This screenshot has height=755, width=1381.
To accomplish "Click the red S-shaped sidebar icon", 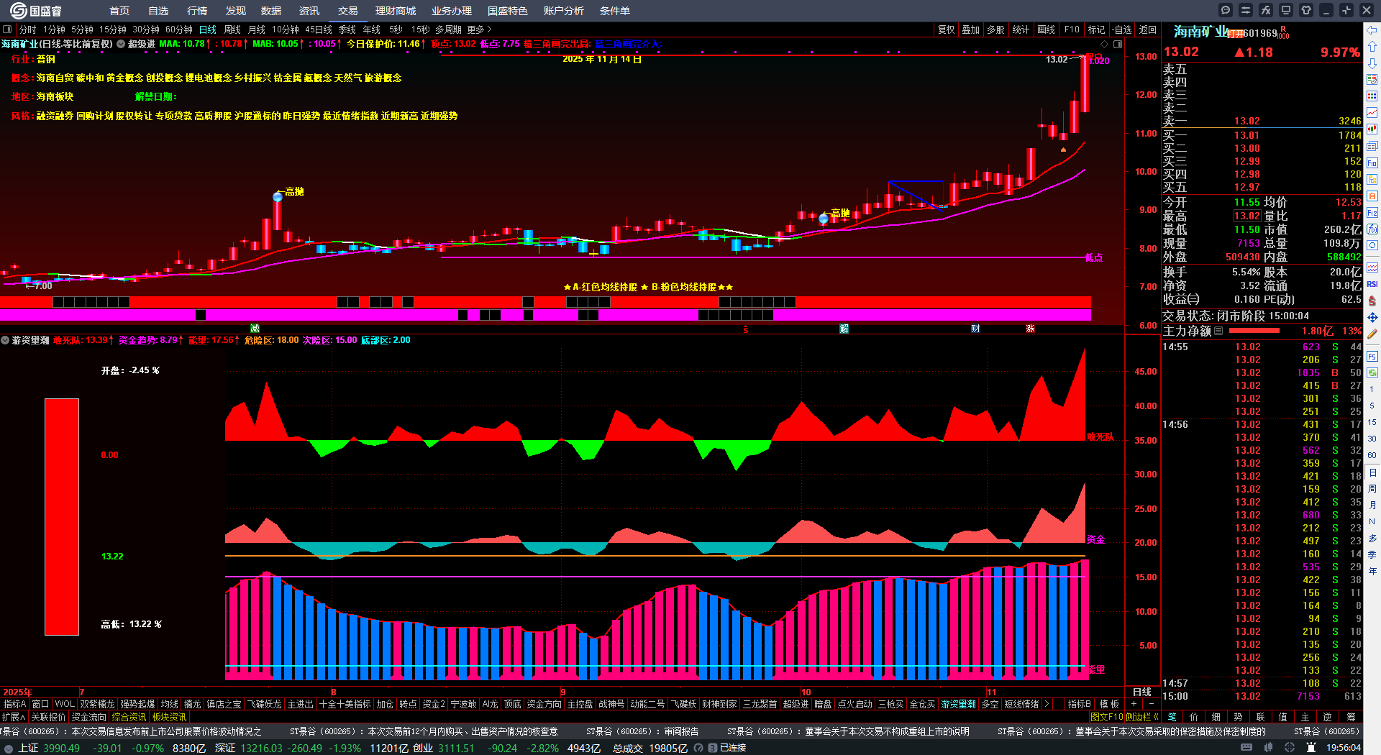I will 1372,301.
